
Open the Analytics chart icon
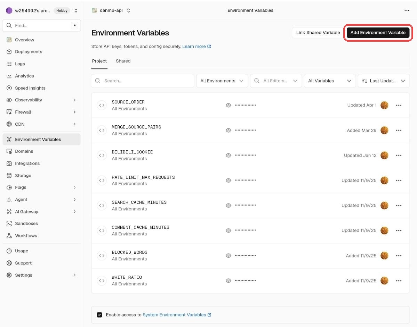pos(9,76)
